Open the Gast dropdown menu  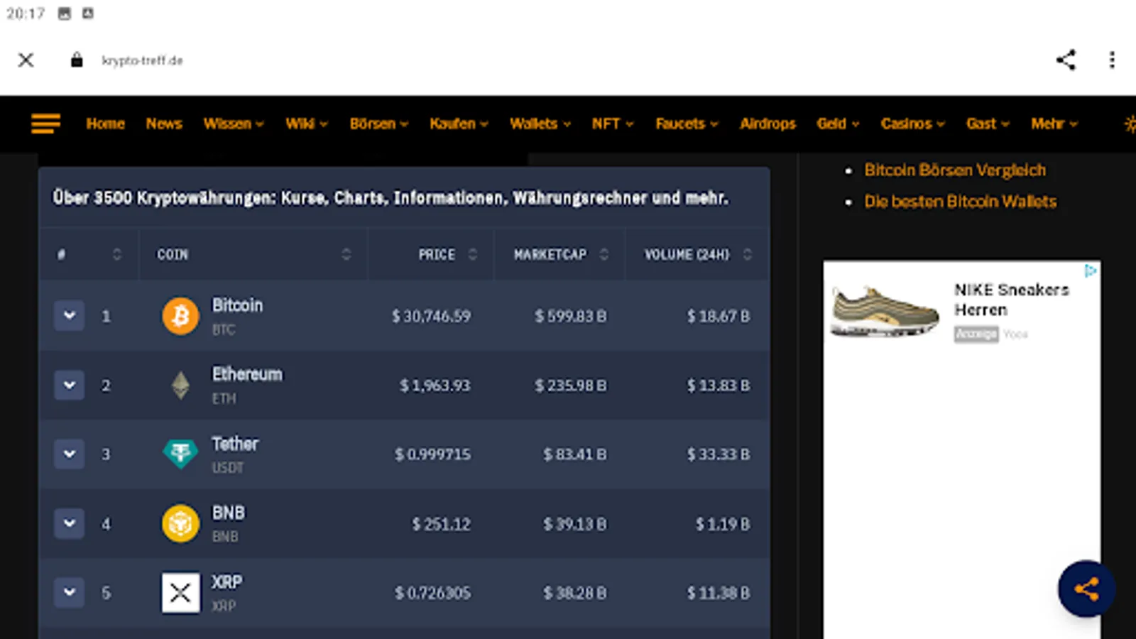coord(988,124)
